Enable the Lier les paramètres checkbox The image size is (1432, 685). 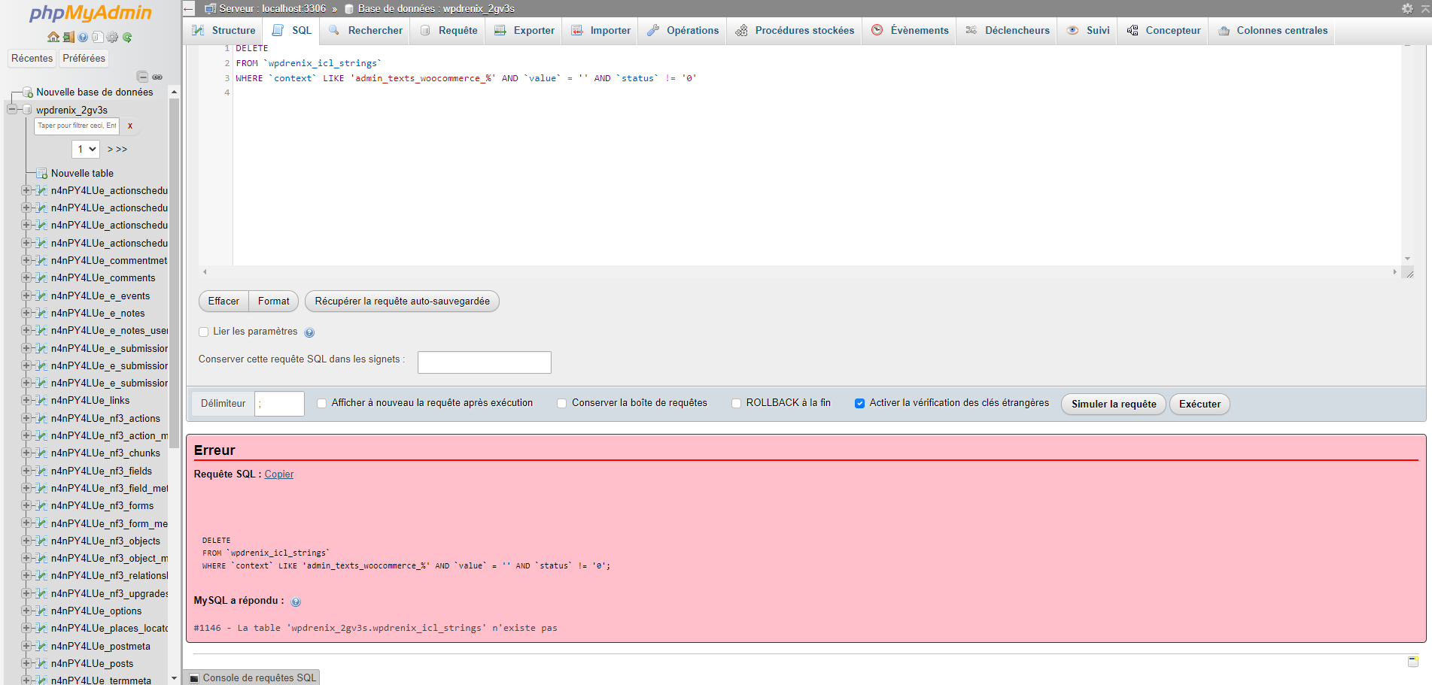point(204,332)
